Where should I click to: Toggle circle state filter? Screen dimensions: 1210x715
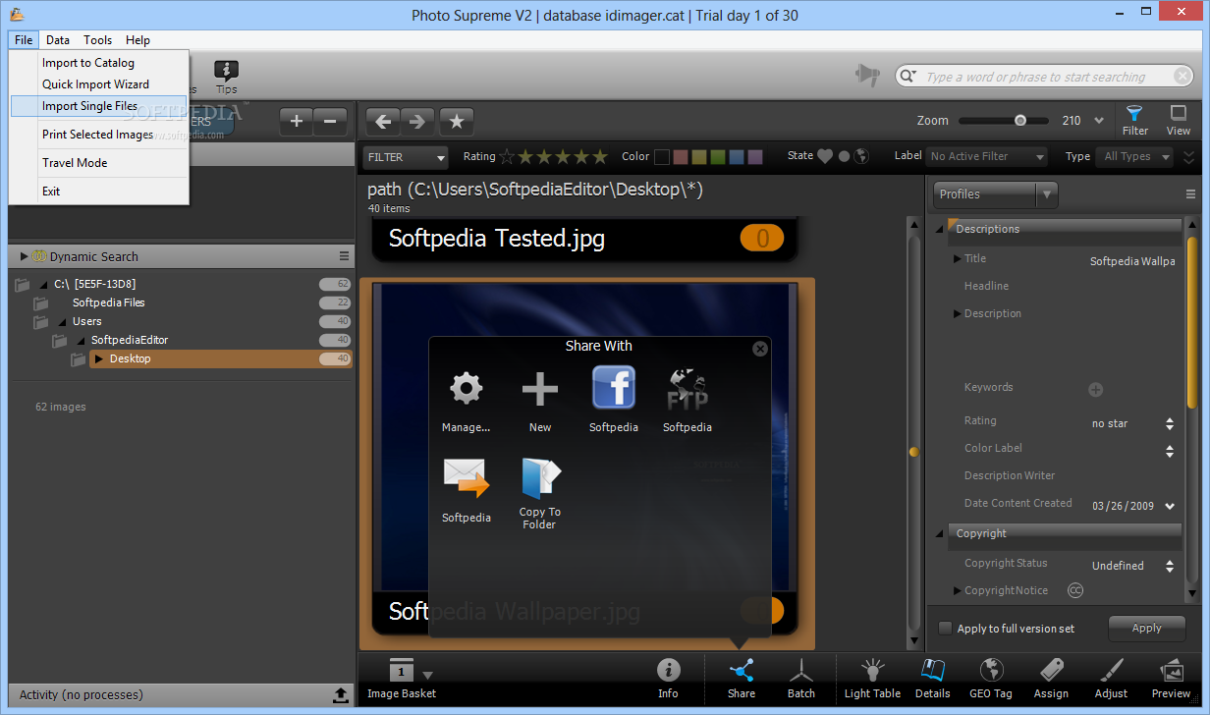(844, 156)
